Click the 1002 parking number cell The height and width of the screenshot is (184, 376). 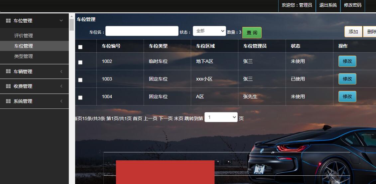tap(107, 61)
